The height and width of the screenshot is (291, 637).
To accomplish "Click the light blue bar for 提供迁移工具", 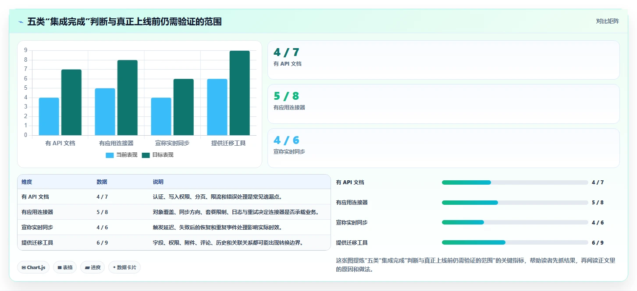I will (x=217, y=107).
